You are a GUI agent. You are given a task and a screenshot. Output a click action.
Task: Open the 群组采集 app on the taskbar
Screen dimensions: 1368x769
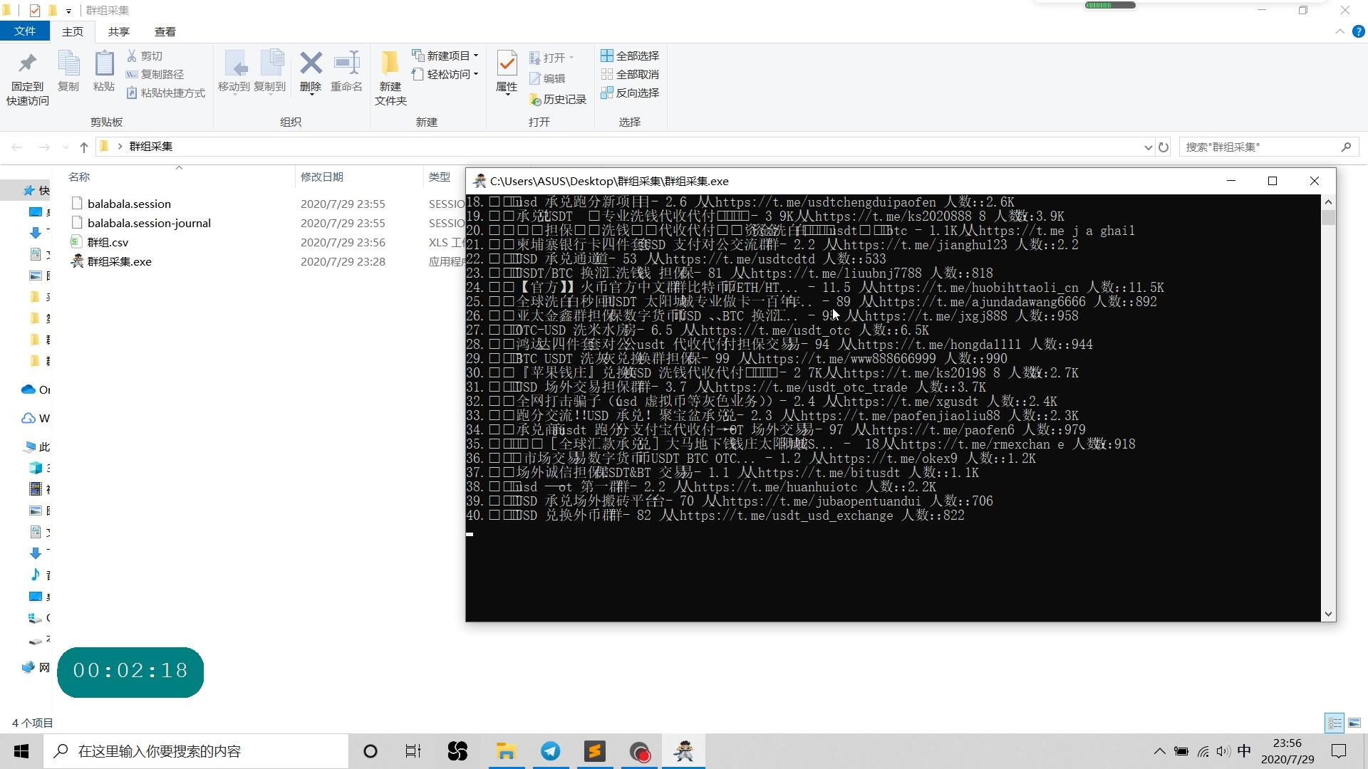684,751
